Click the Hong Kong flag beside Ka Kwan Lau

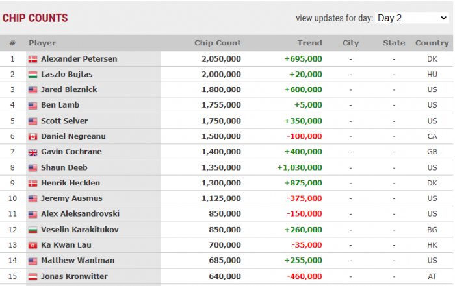pos(32,246)
